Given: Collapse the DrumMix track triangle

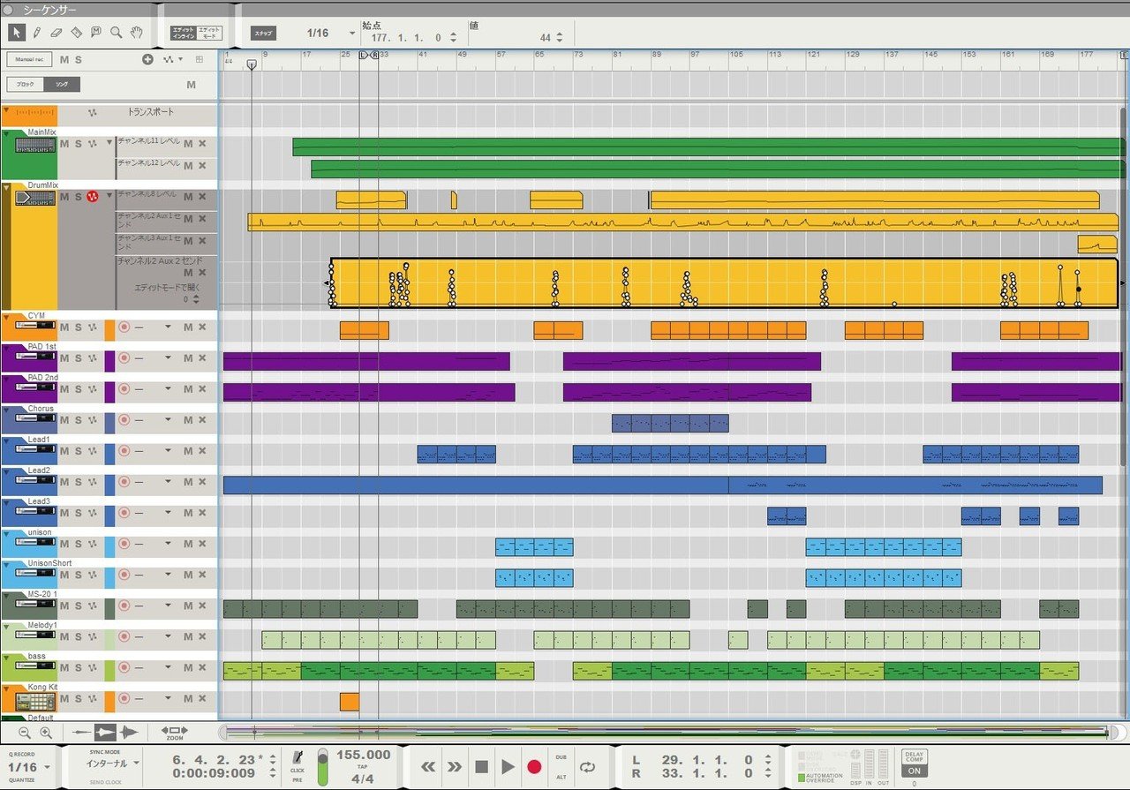Looking at the screenshot, I should click(x=6, y=188).
